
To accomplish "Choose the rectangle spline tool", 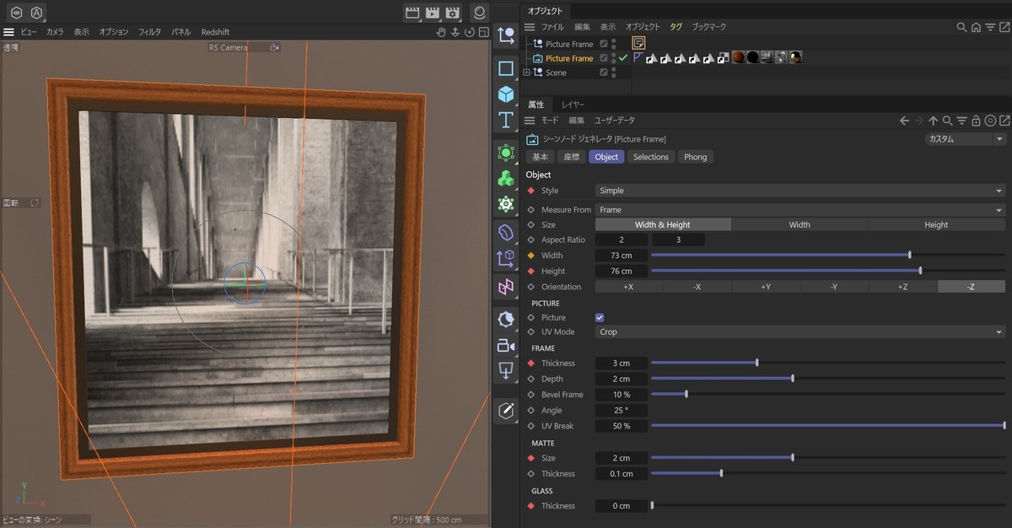I will [x=506, y=68].
